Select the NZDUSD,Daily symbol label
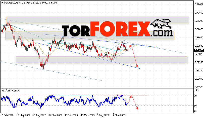The width and height of the screenshot is (205, 118). pos(12,3)
